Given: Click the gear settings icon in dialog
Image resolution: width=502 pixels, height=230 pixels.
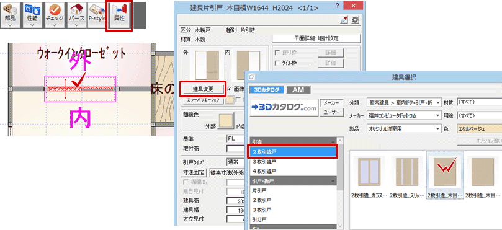Looking at the screenshot, I should click(355, 20).
